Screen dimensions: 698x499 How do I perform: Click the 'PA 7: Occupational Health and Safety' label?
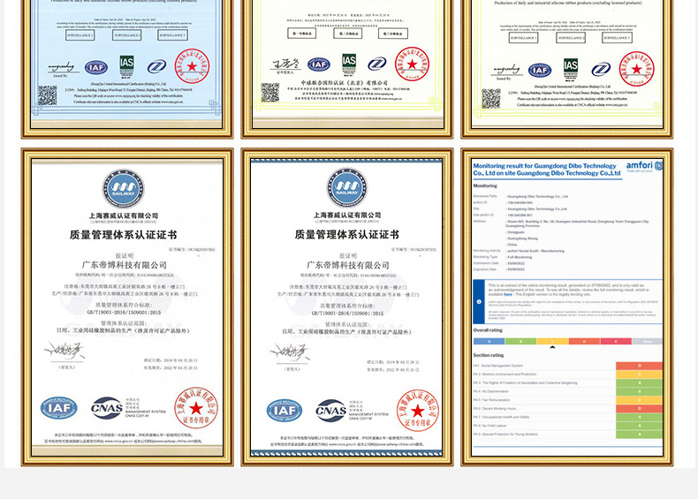(501, 417)
